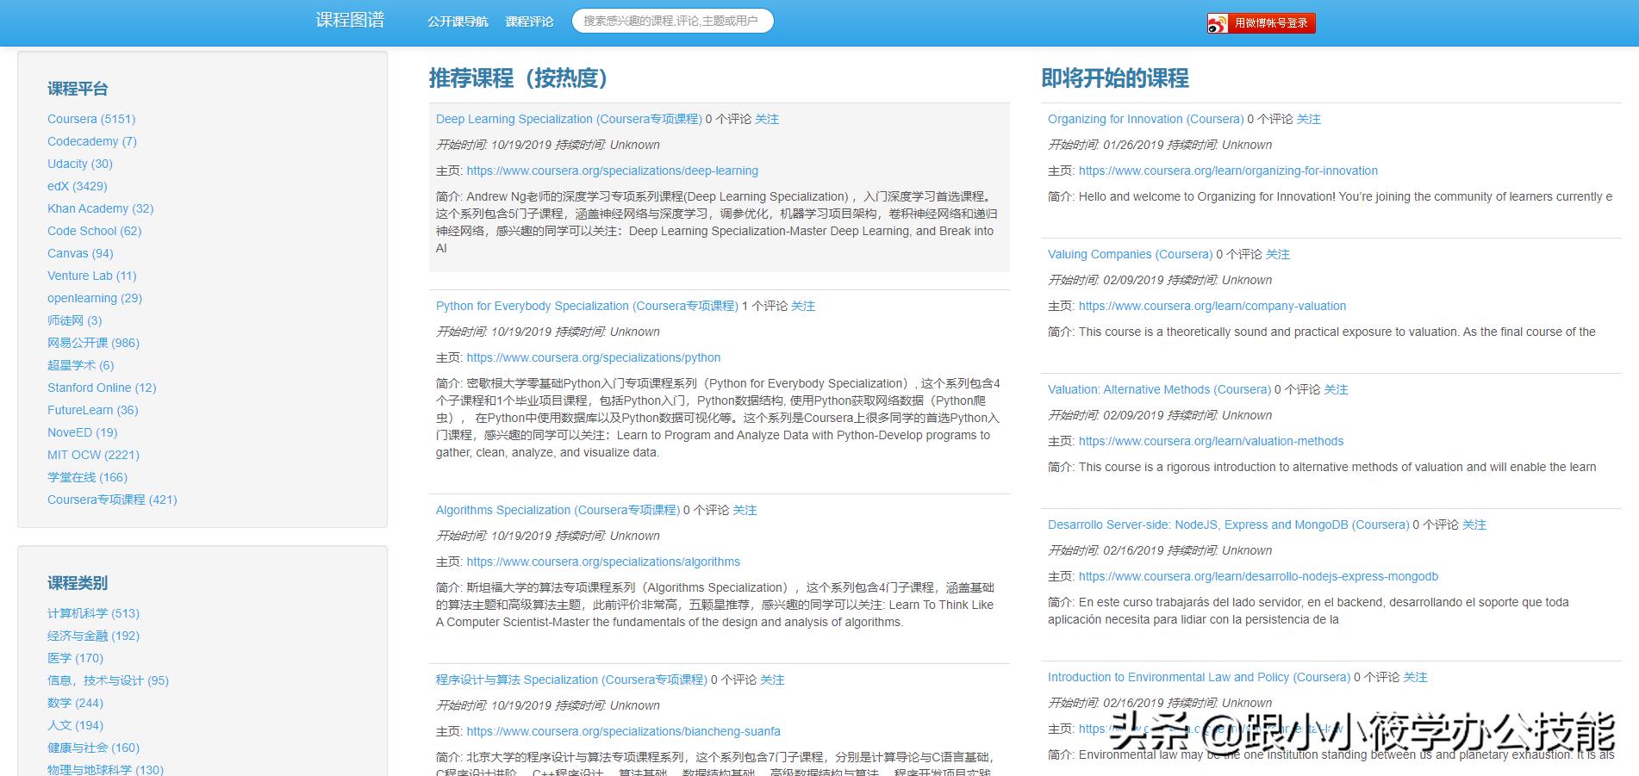The image size is (1639, 776).
Task: Open the 公开课导航 menu item
Action: (x=458, y=22)
